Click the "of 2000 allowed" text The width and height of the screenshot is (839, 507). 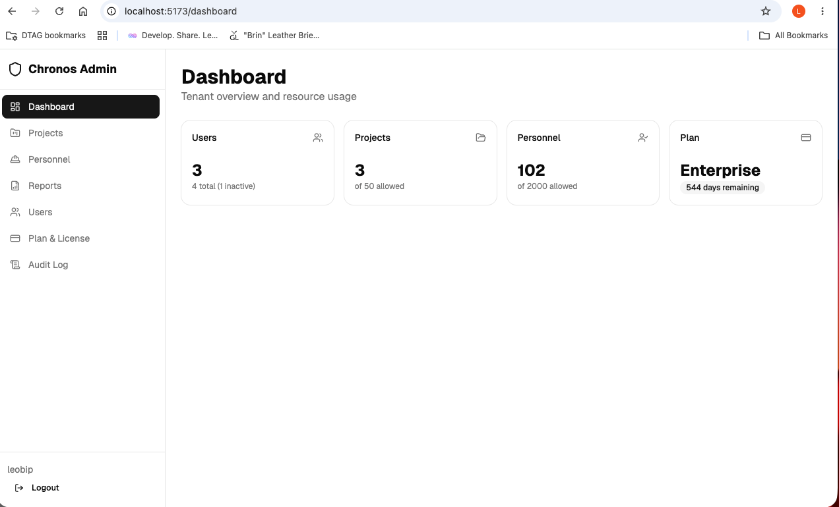(x=547, y=186)
